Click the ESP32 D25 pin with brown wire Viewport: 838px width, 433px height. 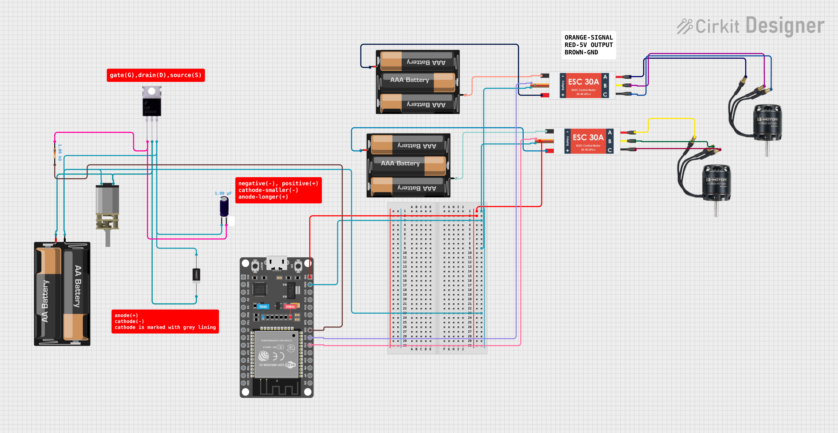click(x=310, y=330)
